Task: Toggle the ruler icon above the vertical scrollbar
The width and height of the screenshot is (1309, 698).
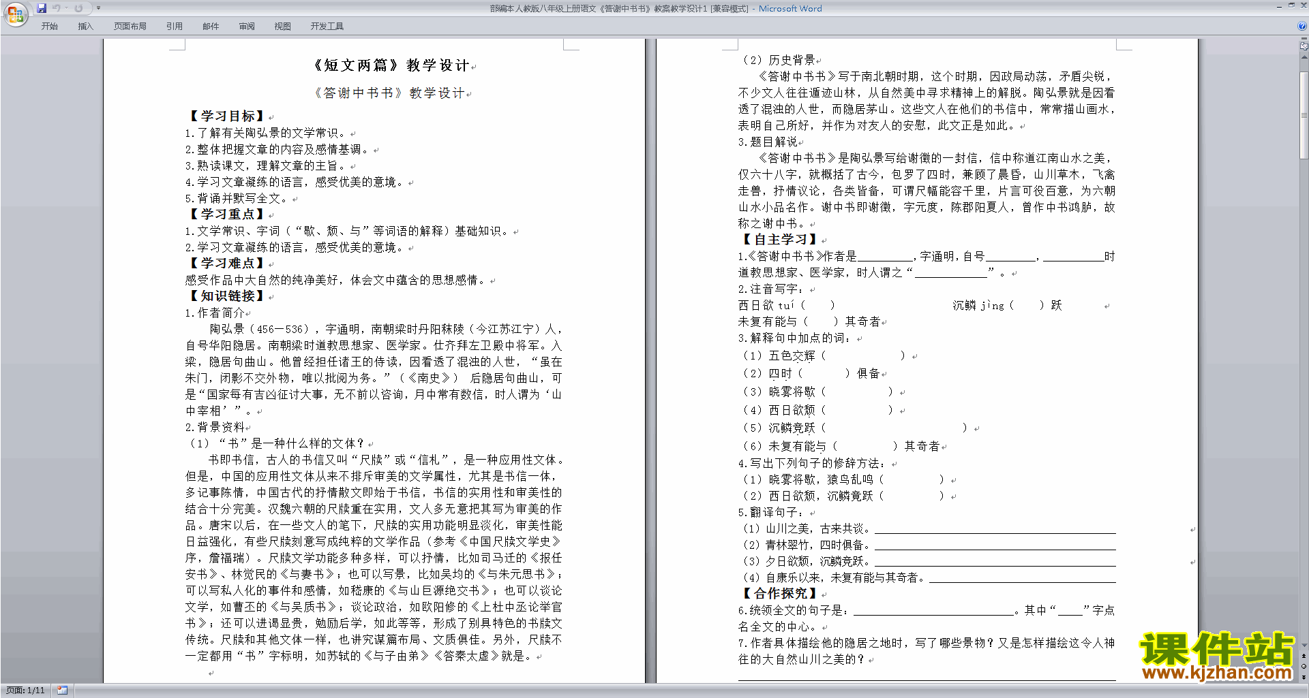Action: [1304, 46]
